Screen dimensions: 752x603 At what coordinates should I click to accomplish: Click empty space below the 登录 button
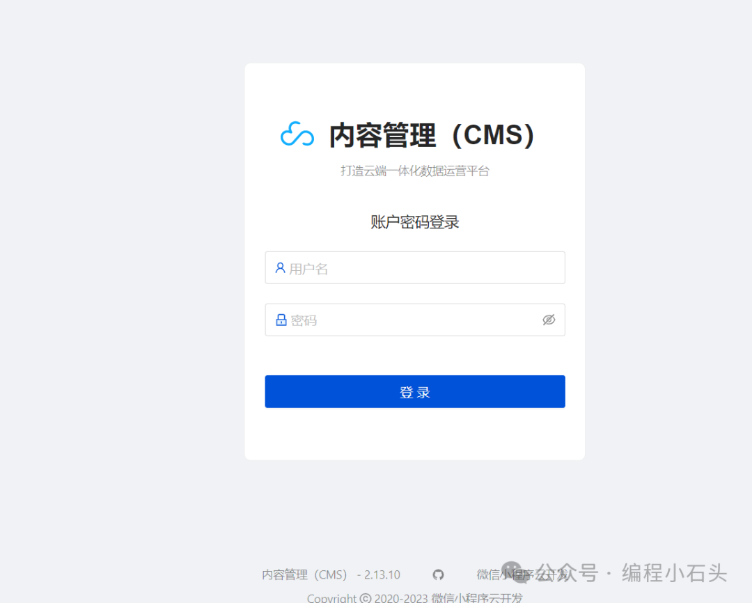pyautogui.click(x=415, y=434)
